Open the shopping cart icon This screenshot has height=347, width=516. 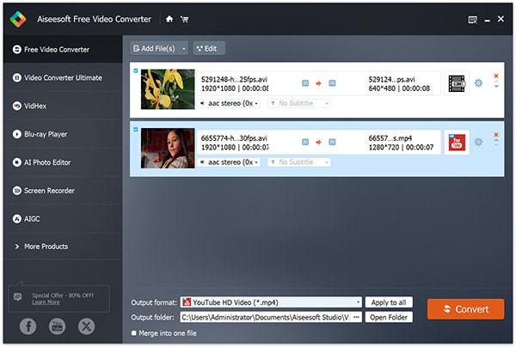pos(185,20)
